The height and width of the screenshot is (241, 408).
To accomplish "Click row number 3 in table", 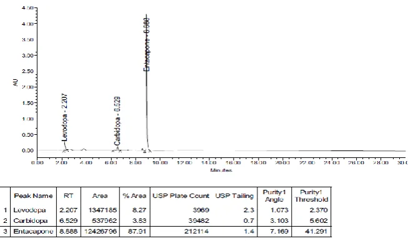I will 6,232.
